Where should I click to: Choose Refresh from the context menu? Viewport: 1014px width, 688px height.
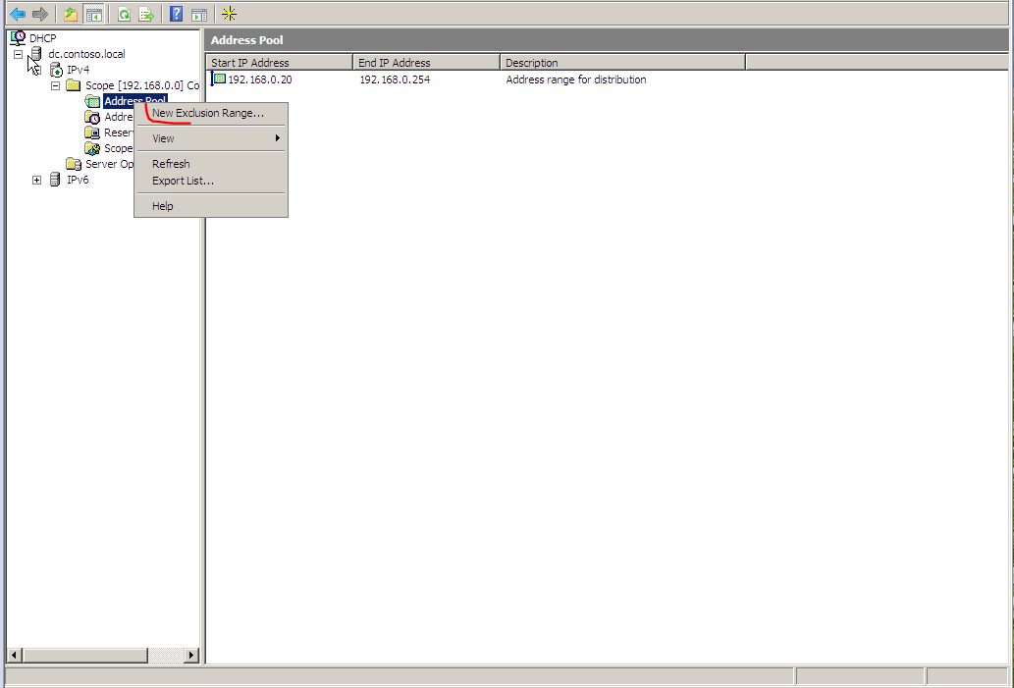coord(211,164)
